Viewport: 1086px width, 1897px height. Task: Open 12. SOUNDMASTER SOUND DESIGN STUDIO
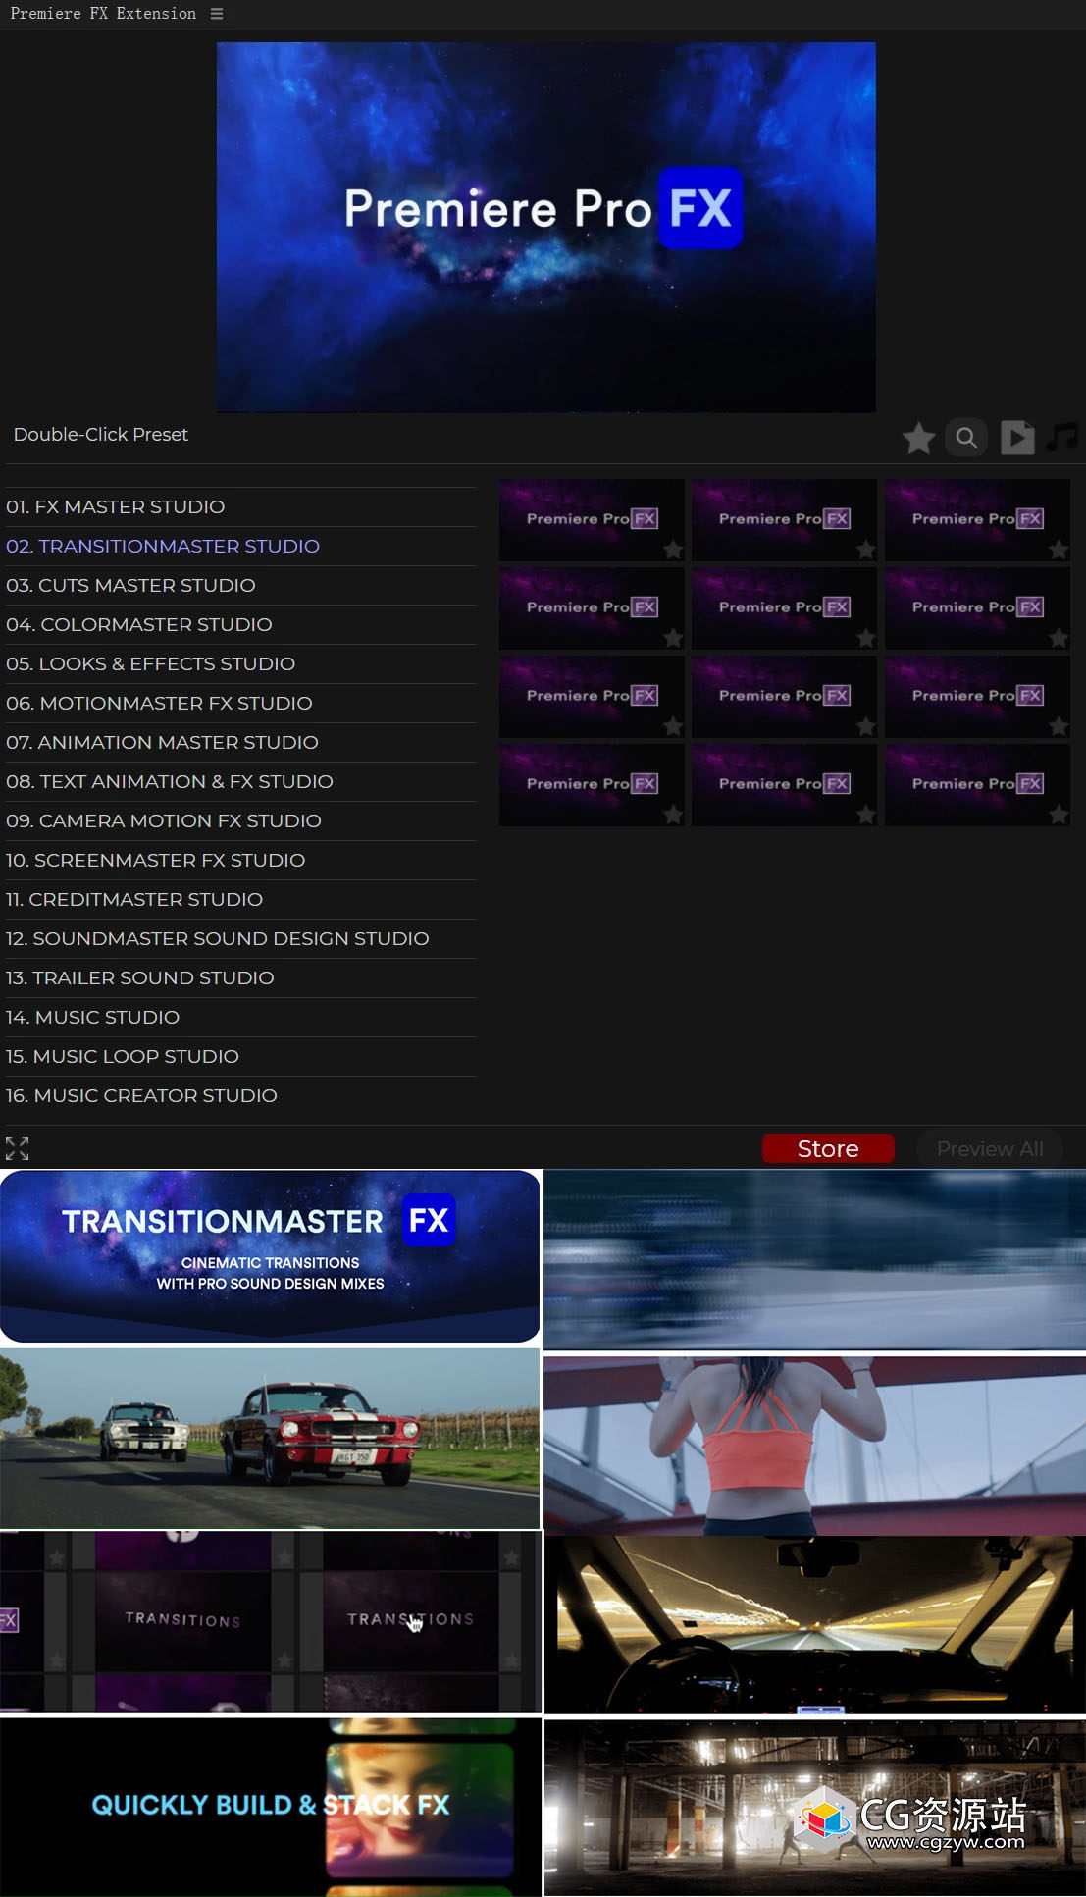[240, 938]
